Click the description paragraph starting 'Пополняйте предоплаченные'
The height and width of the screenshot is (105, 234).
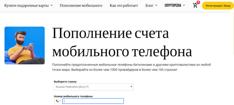[x=131, y=67]
